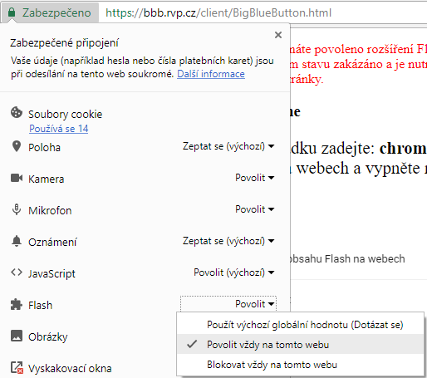Click the Oznámení bell icon
The width and height of the screenshot is (427, 378).
point(17,241)
